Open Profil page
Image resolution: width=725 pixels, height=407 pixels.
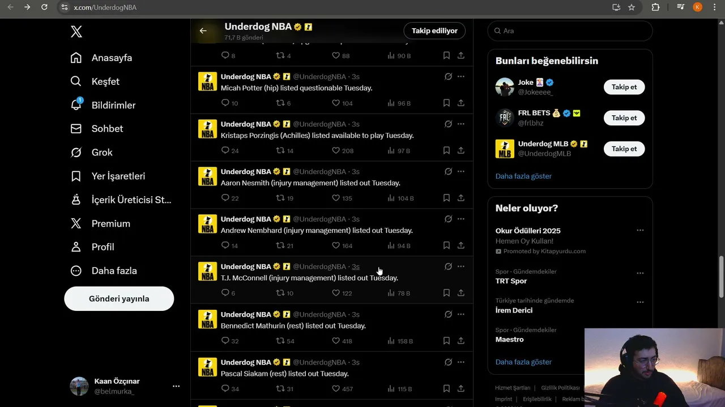[x=93, y=247]
